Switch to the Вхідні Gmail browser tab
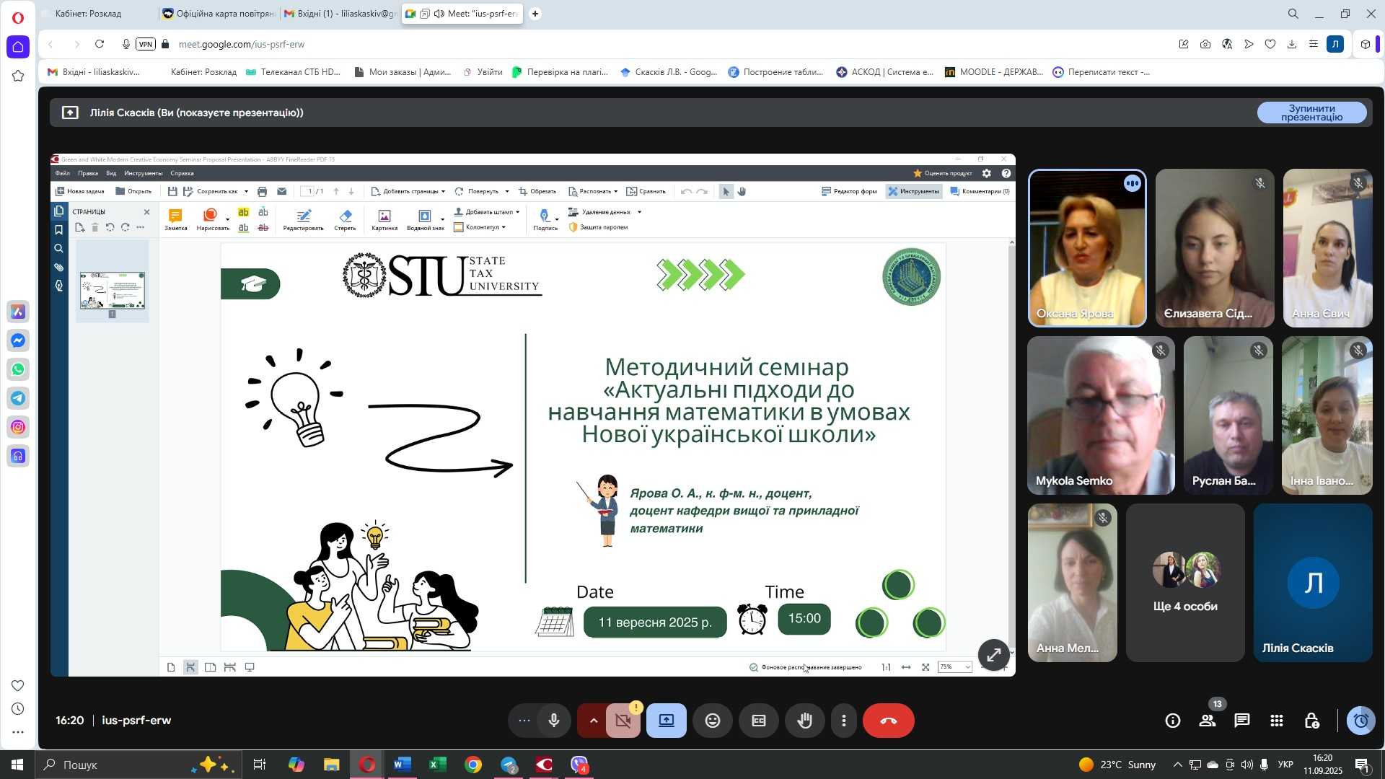Image resolution: width=1385 pixels, height=779 pixels. click(x=340, y=14)
